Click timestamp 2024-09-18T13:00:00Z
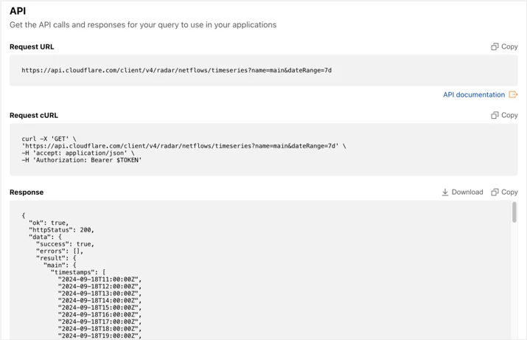 pos(100,294)
